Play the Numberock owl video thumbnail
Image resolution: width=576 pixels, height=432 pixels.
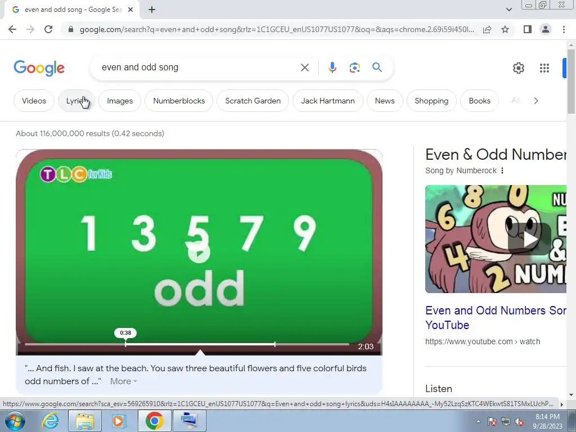pyautogui.click(x=529, y=239)
